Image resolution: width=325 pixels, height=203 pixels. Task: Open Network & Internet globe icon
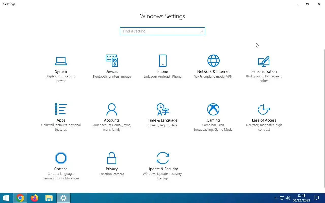click(213, 61)
